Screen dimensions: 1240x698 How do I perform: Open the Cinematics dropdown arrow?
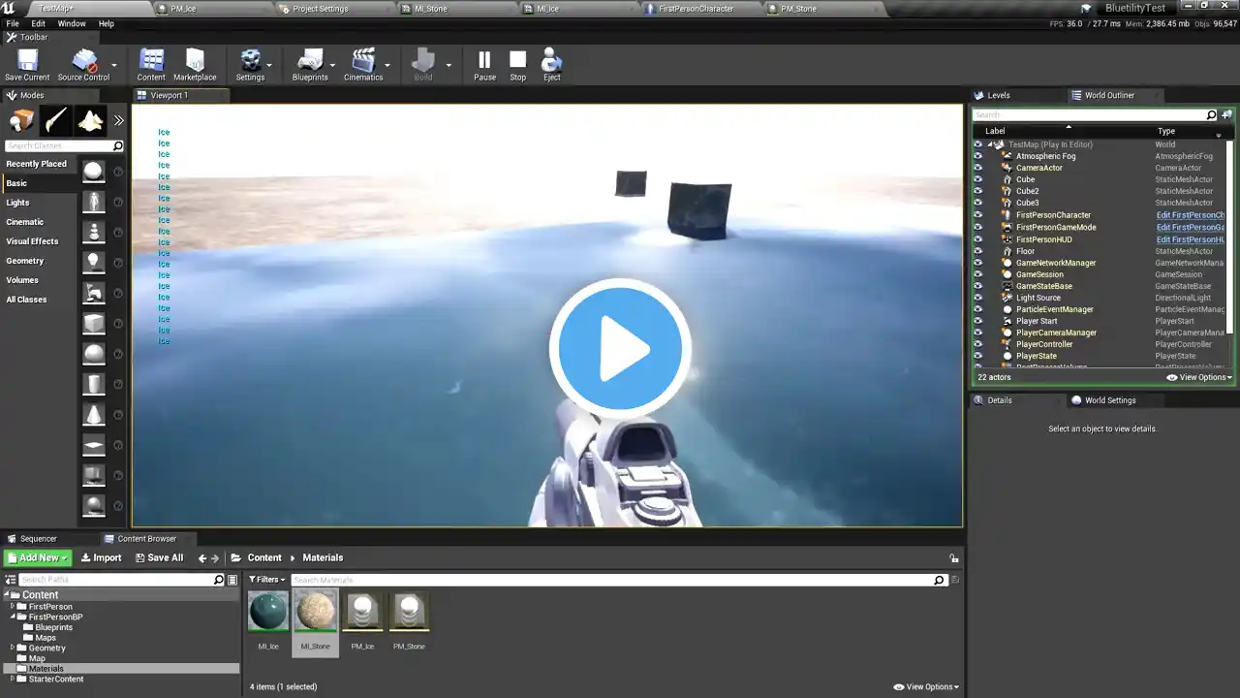click(387, 66)
